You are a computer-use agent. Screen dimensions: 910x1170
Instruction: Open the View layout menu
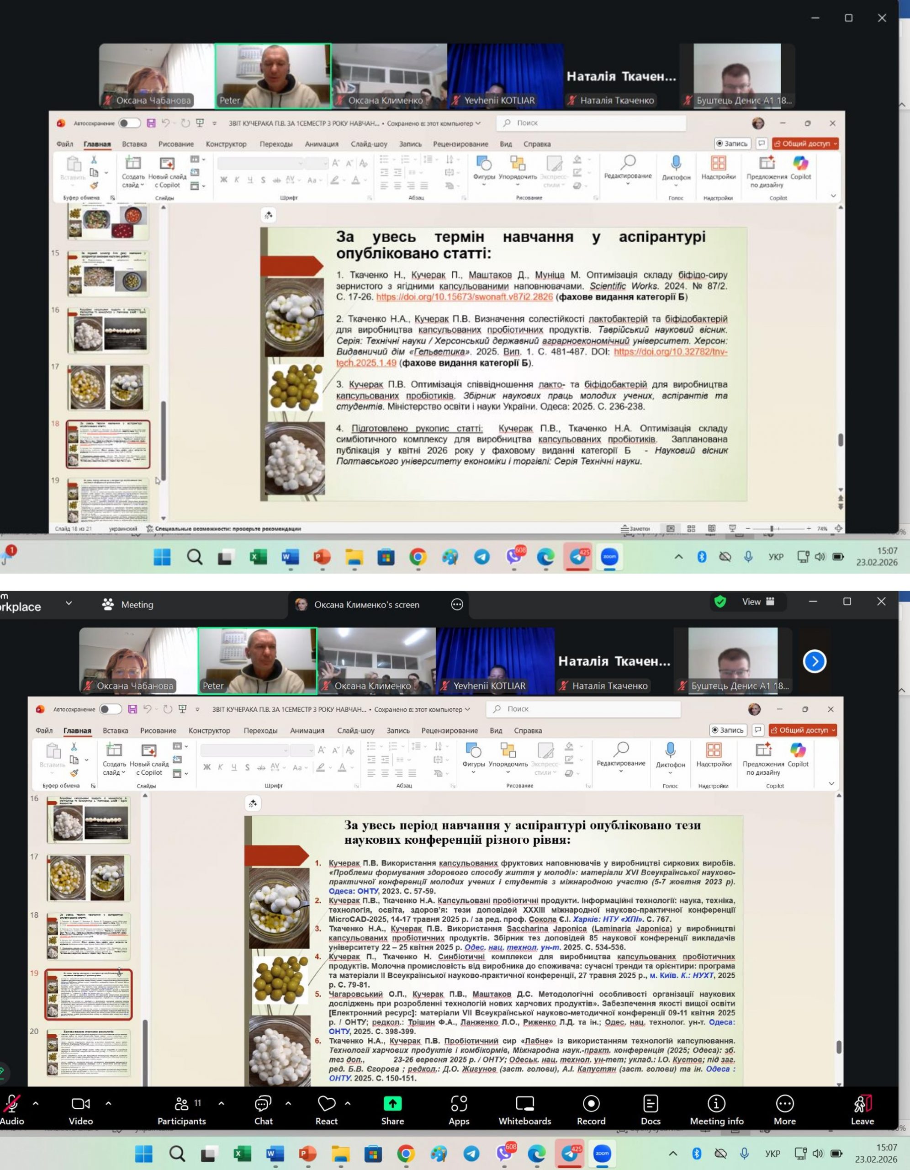point(757,602)
